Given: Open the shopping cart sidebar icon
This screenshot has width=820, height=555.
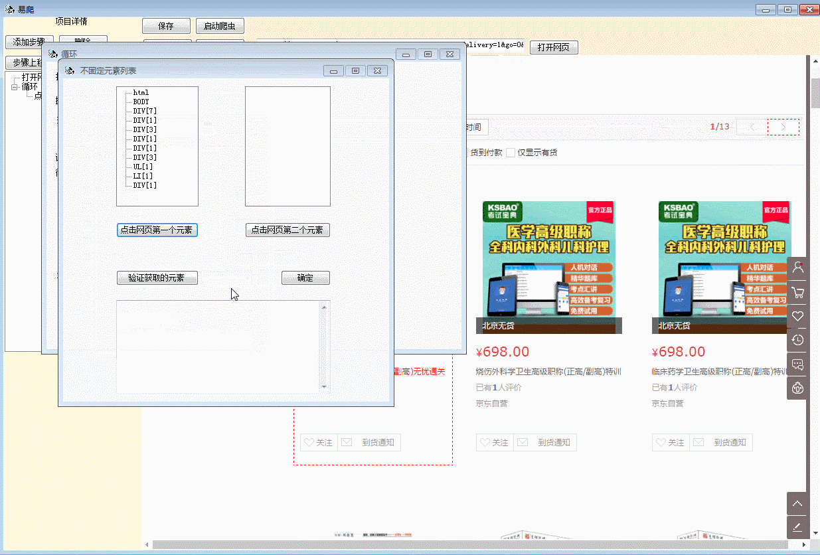Looking at the screenshot, I should tap(797, 292).
